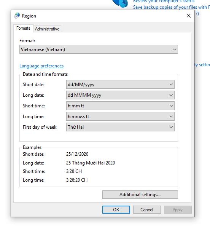Click the example long time '3:28:20 CH'
The height and width of the screenshot is (230, 210).
pyautogui.click(x=77, y=180)
